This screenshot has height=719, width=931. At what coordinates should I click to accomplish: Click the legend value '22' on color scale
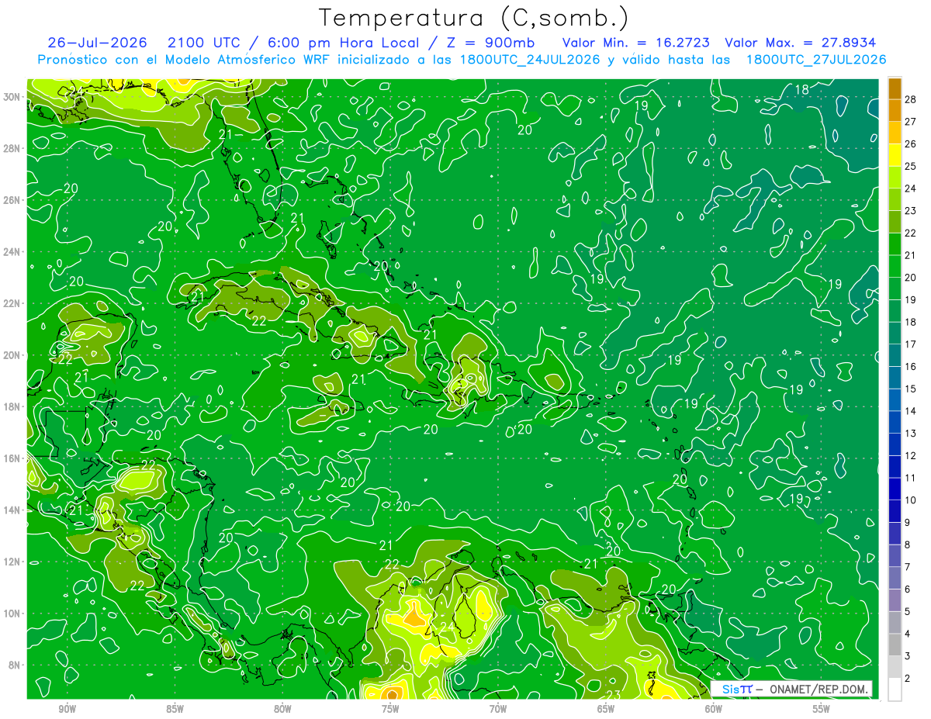pos(912,233)
